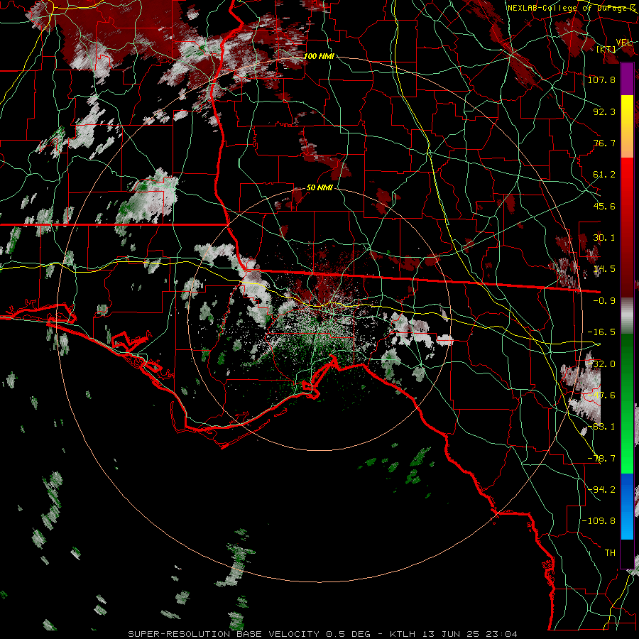Click the NEXLAB-College of DuPage credit text
Image resolution: width=639 pixels, height=639 pixels.
(572, 8)
